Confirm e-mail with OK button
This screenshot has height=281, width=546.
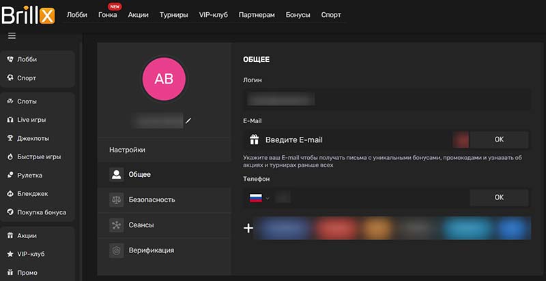[499, 139]
